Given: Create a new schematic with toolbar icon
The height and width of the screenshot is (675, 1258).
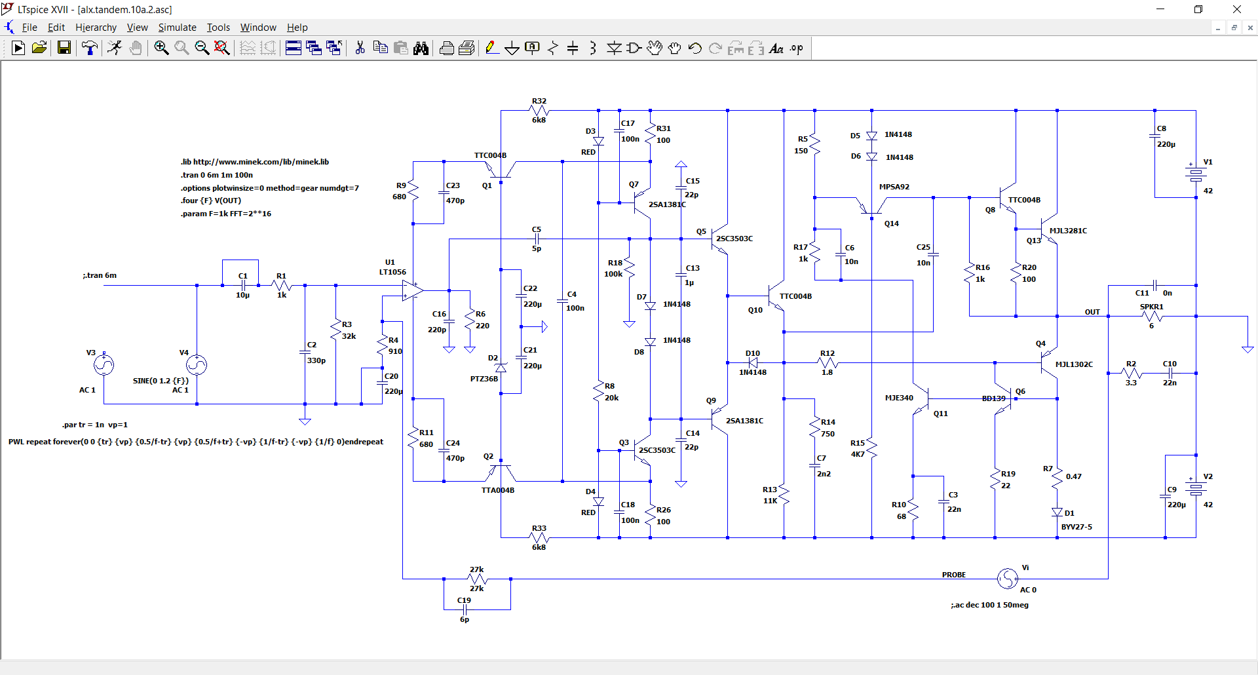Looking at the screenshot, I should (18, 48).
